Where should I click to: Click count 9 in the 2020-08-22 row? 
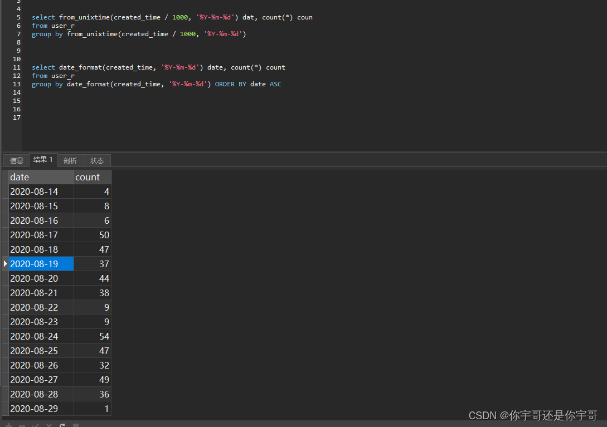[93, 307]
